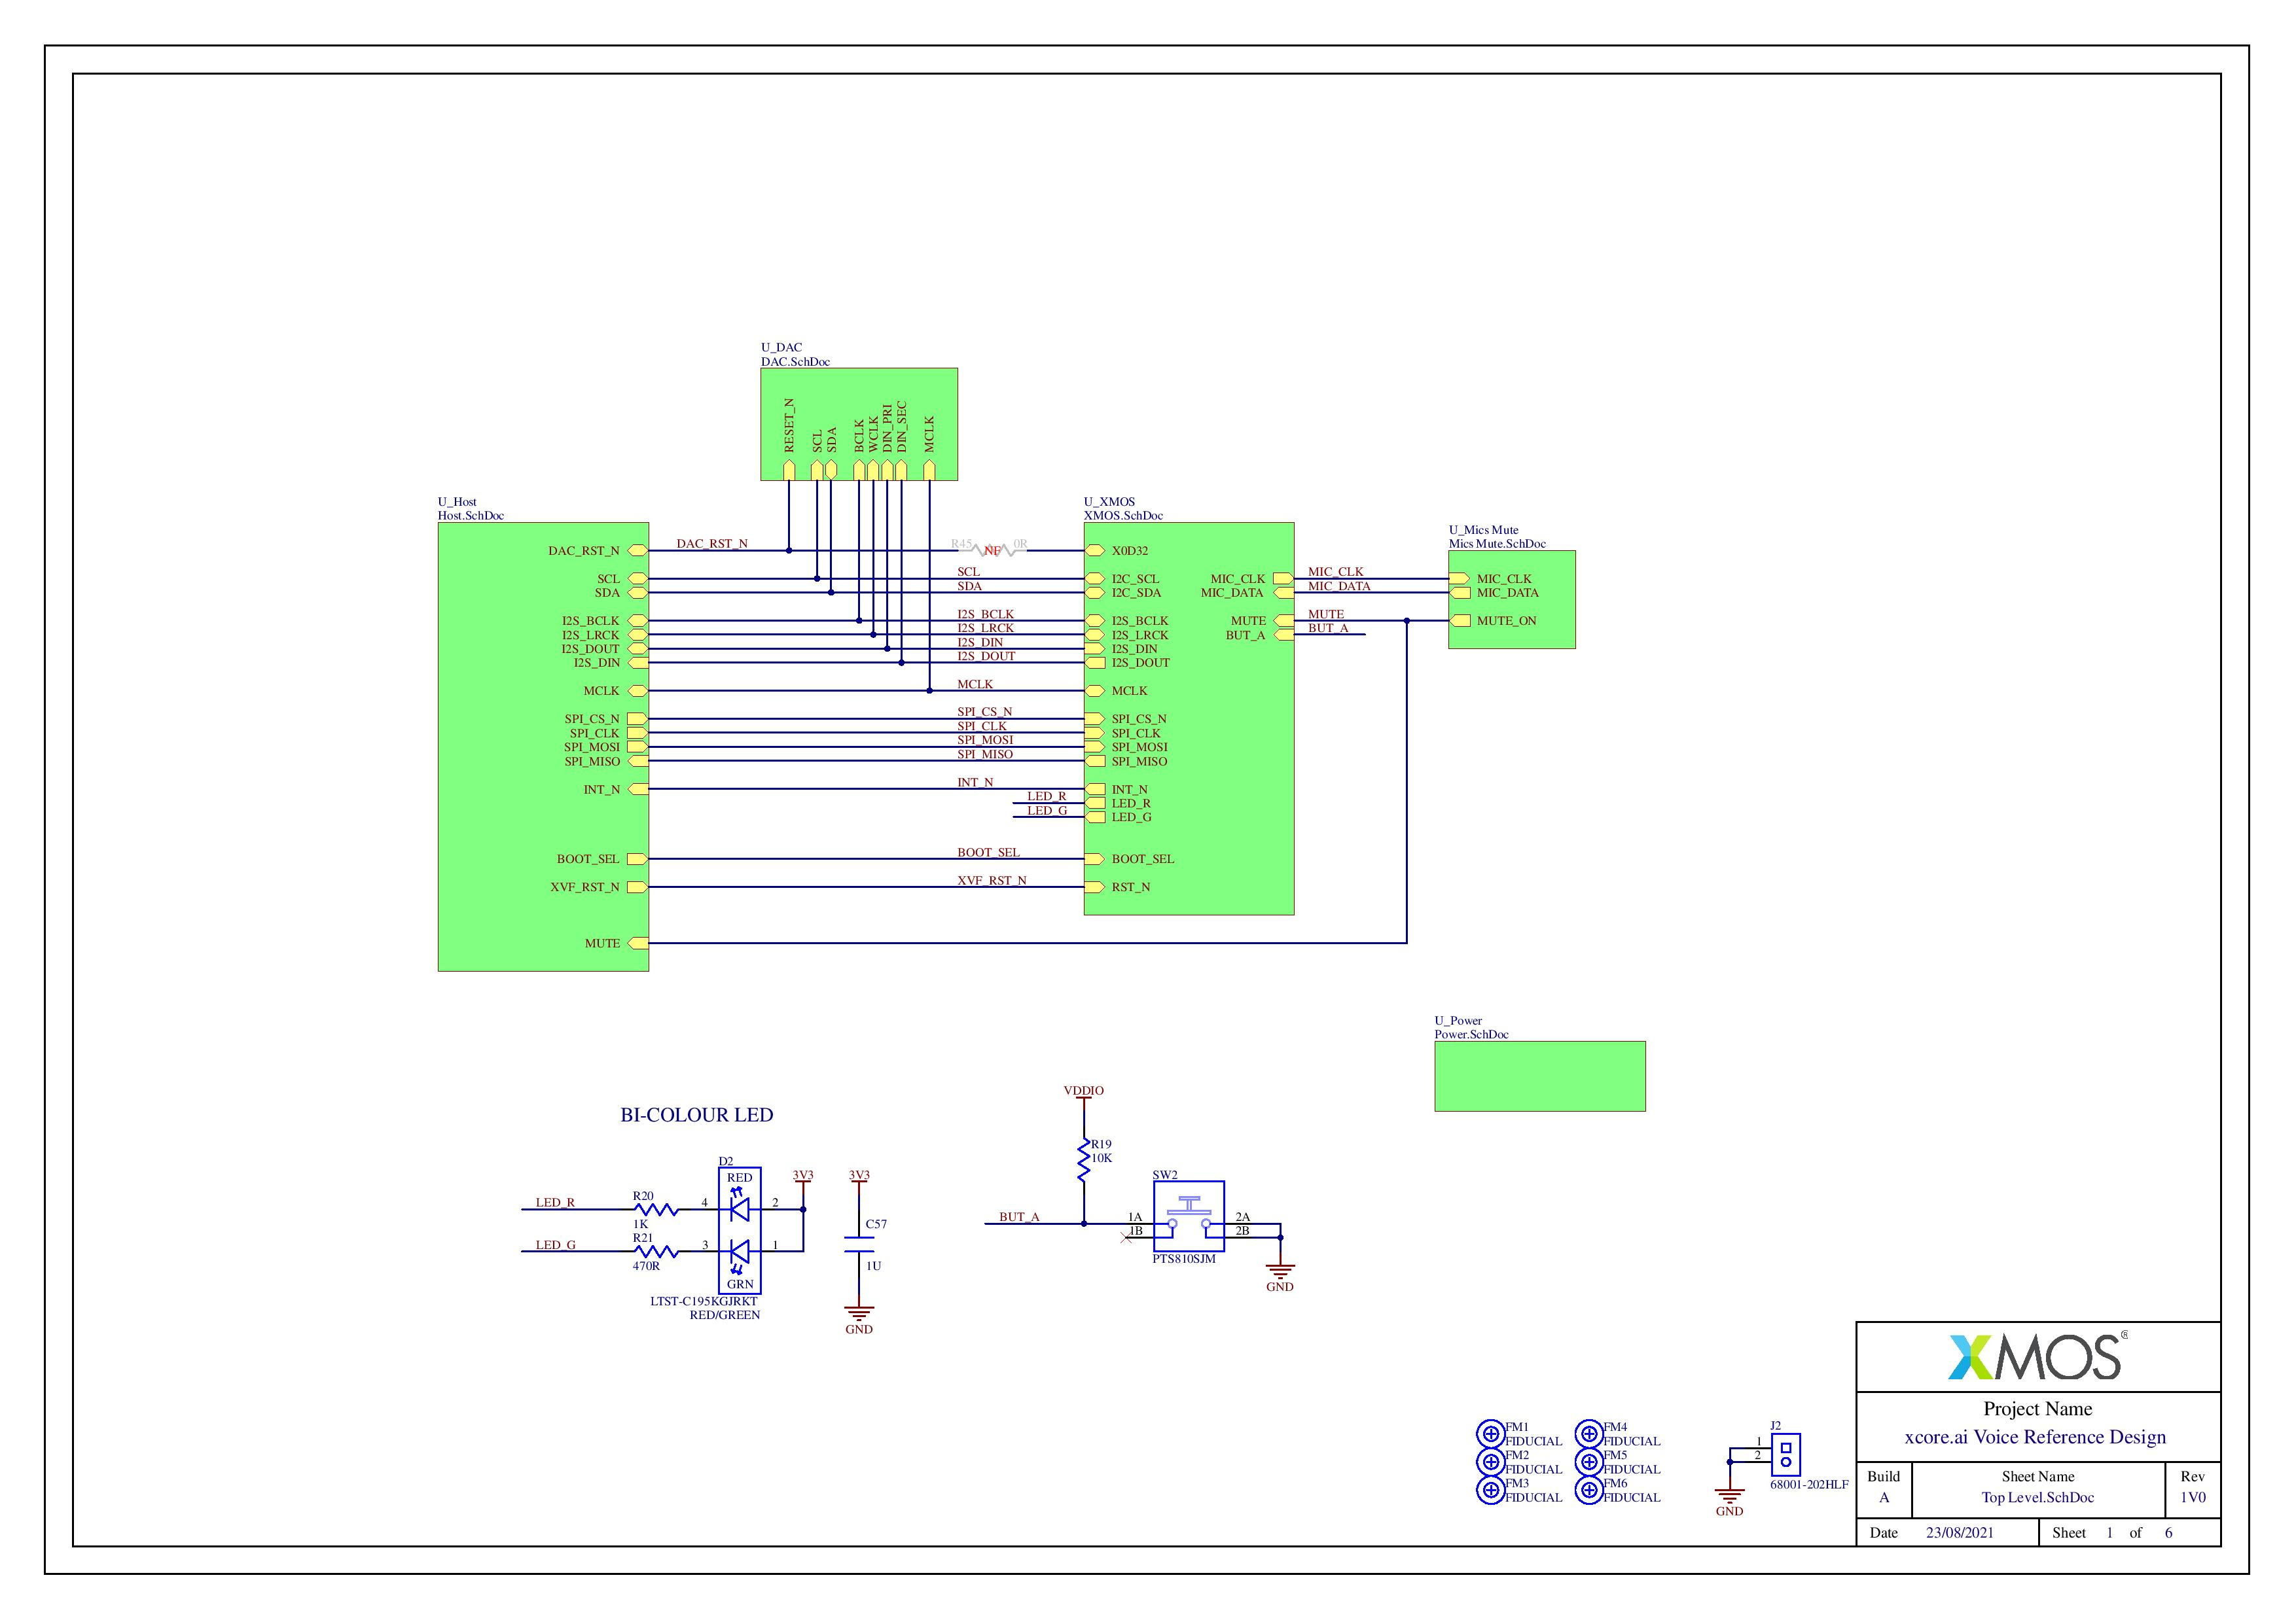Click the PTS810SJM part number text
Viewport: 2296px width, 1622px height.
pos(1184,1260)
